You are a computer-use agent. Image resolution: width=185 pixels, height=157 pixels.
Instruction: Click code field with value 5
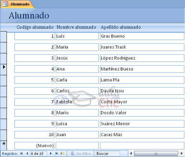pyautogui.click(x=34, y=80)
